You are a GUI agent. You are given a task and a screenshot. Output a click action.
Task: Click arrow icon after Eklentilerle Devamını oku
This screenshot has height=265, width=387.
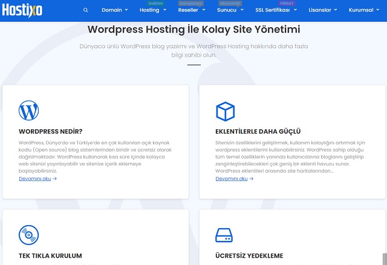[252, 179]
